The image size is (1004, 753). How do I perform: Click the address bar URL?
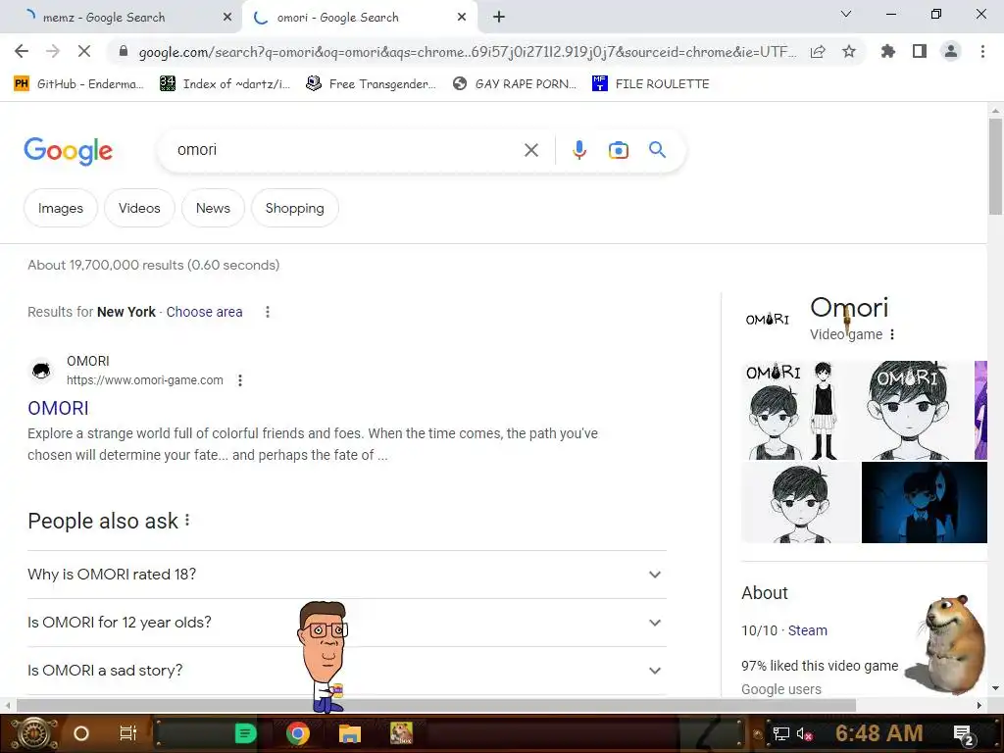point(468,52)
